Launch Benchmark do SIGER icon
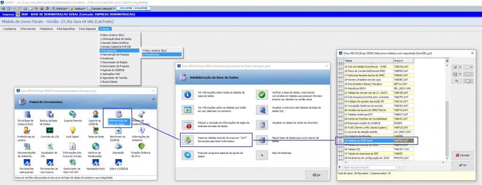482x185 pixels. [119, 130]
